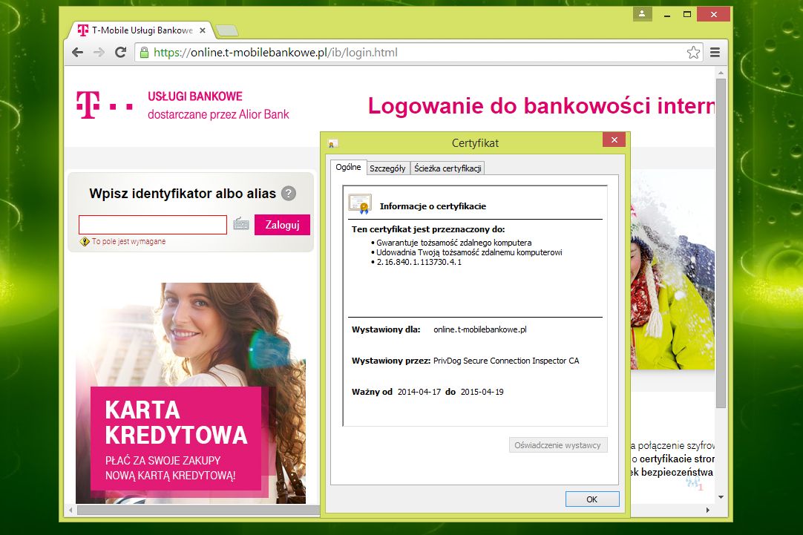Bookmark the page with the star icon

693,52
